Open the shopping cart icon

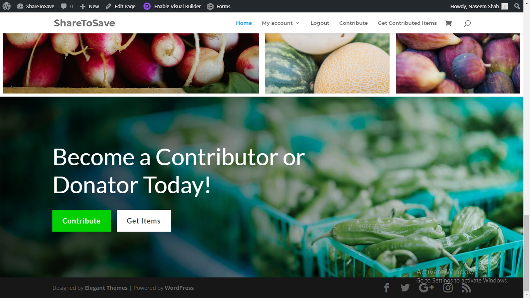(449, 23)
